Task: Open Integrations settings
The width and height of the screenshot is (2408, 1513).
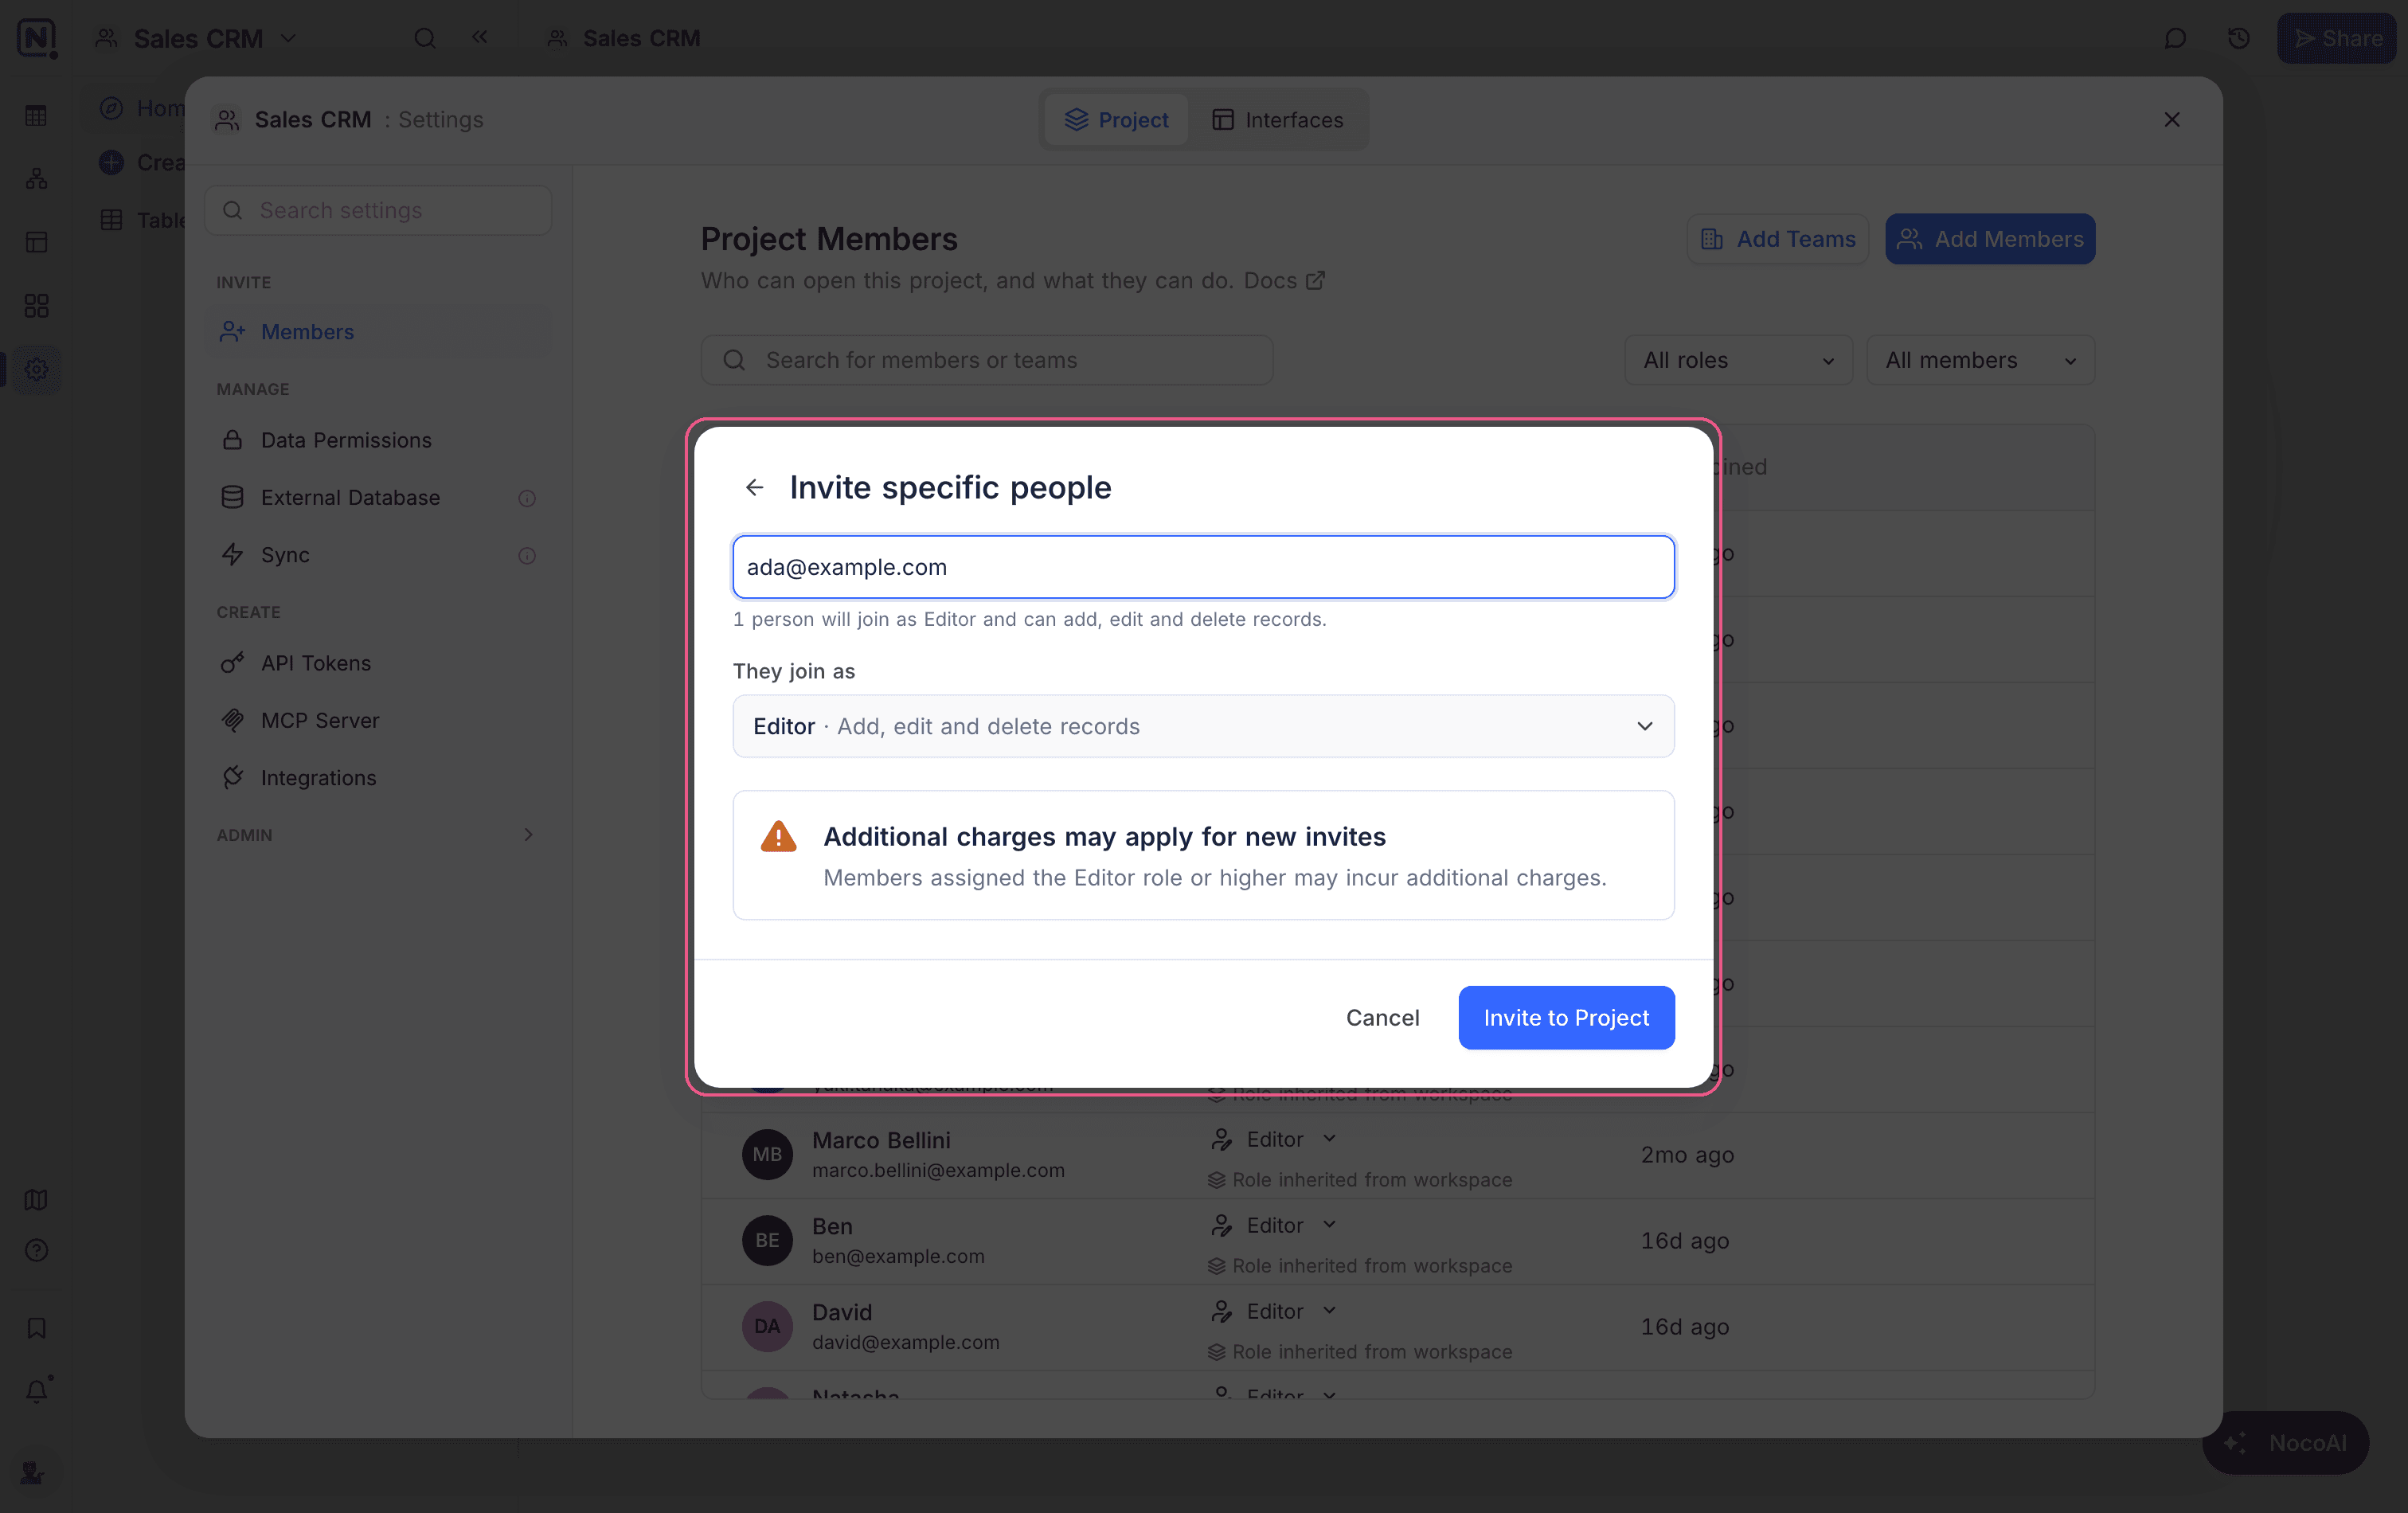Action: [x=378, y=777]
